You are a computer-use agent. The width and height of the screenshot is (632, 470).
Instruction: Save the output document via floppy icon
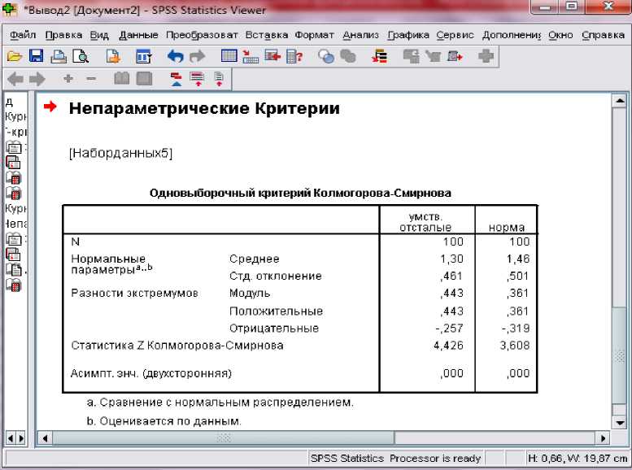37,56
